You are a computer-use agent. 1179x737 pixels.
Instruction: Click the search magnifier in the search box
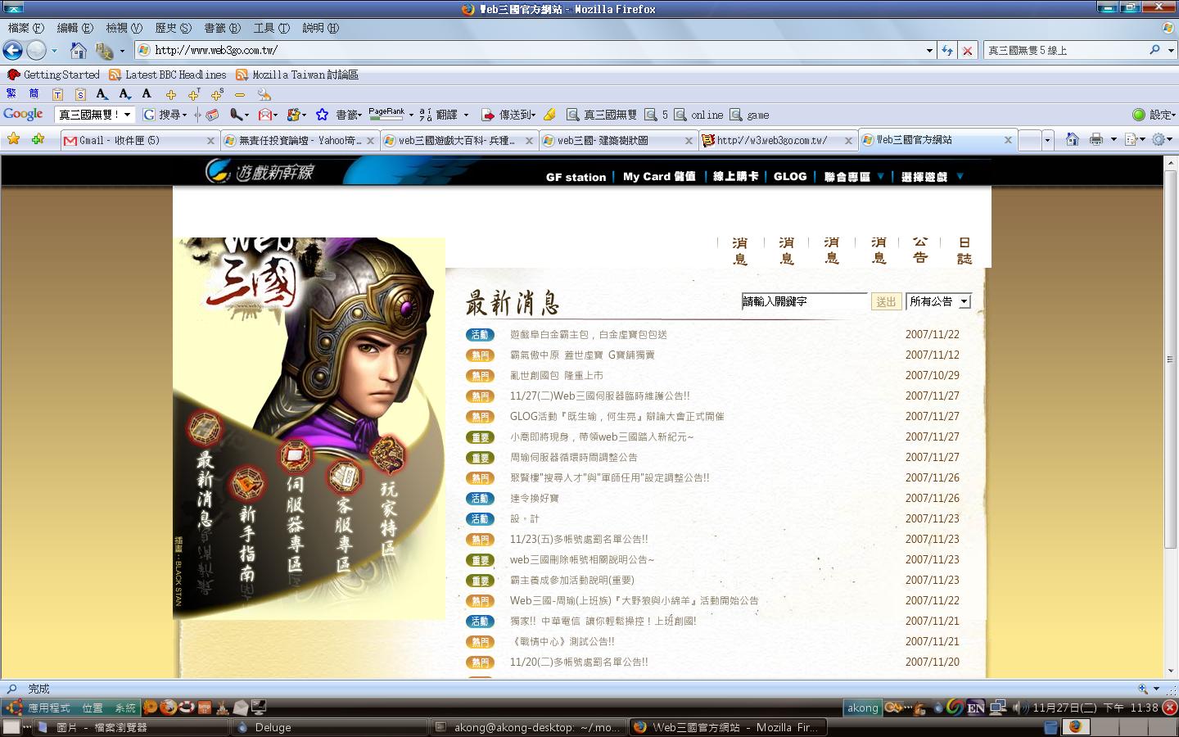point(1154,50)
